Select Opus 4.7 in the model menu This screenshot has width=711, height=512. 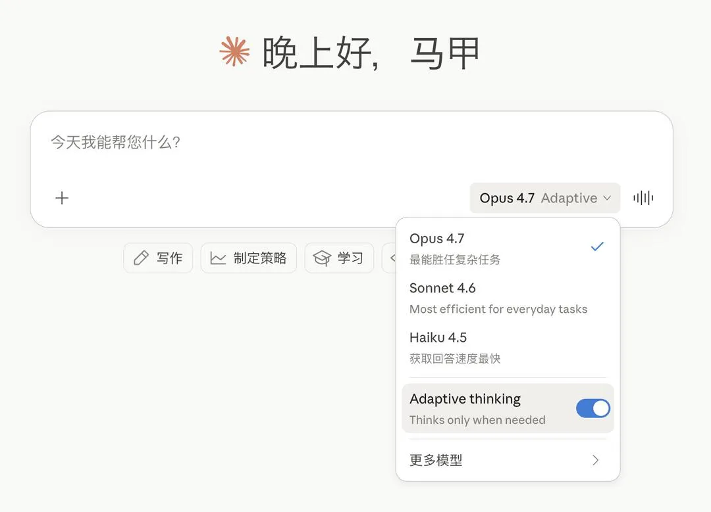tap(508, 248)
